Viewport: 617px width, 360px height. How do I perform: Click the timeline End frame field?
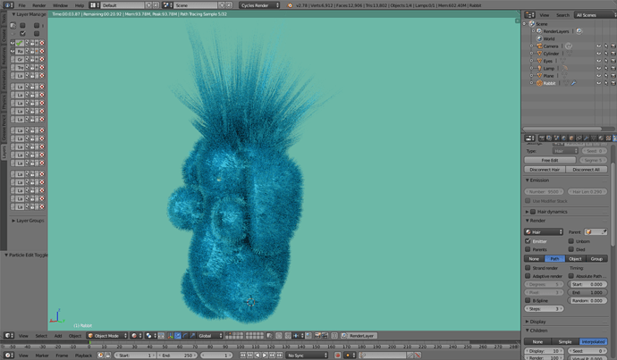pos(177,356)
